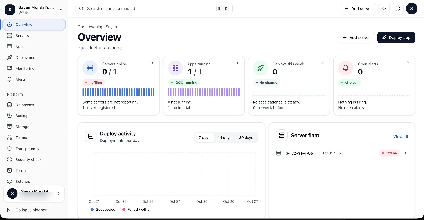Expand the ip-172-31-4-65 server row chevron
The width and height of the screenshot is (424, 220).
tap(405, 153)
